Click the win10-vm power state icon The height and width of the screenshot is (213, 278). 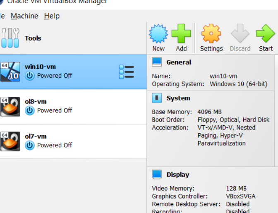pyautogui.click(x=30, y=76)
